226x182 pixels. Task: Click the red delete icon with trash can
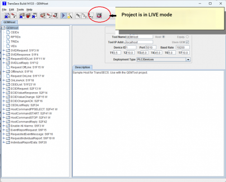tap(55, 15)
